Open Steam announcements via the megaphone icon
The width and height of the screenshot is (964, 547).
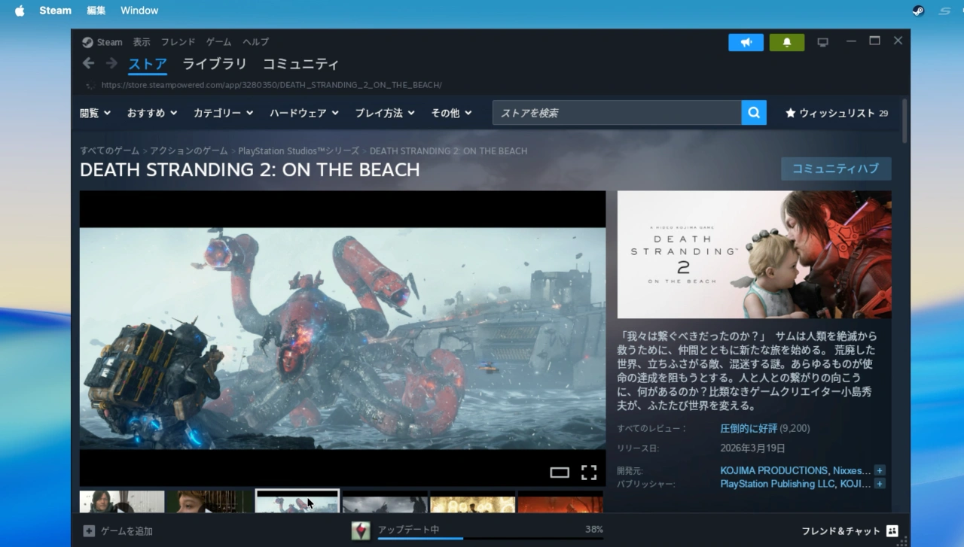[x=746, y=42]
